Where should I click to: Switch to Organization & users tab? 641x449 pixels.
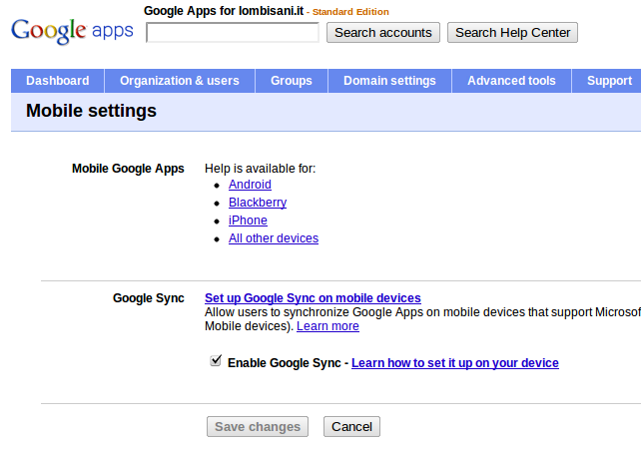click(x=180, y=81)
